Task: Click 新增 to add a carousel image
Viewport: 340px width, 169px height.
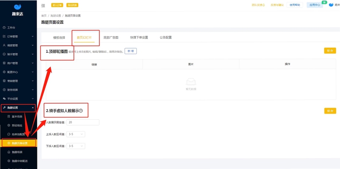Action: tap(130, 51)
